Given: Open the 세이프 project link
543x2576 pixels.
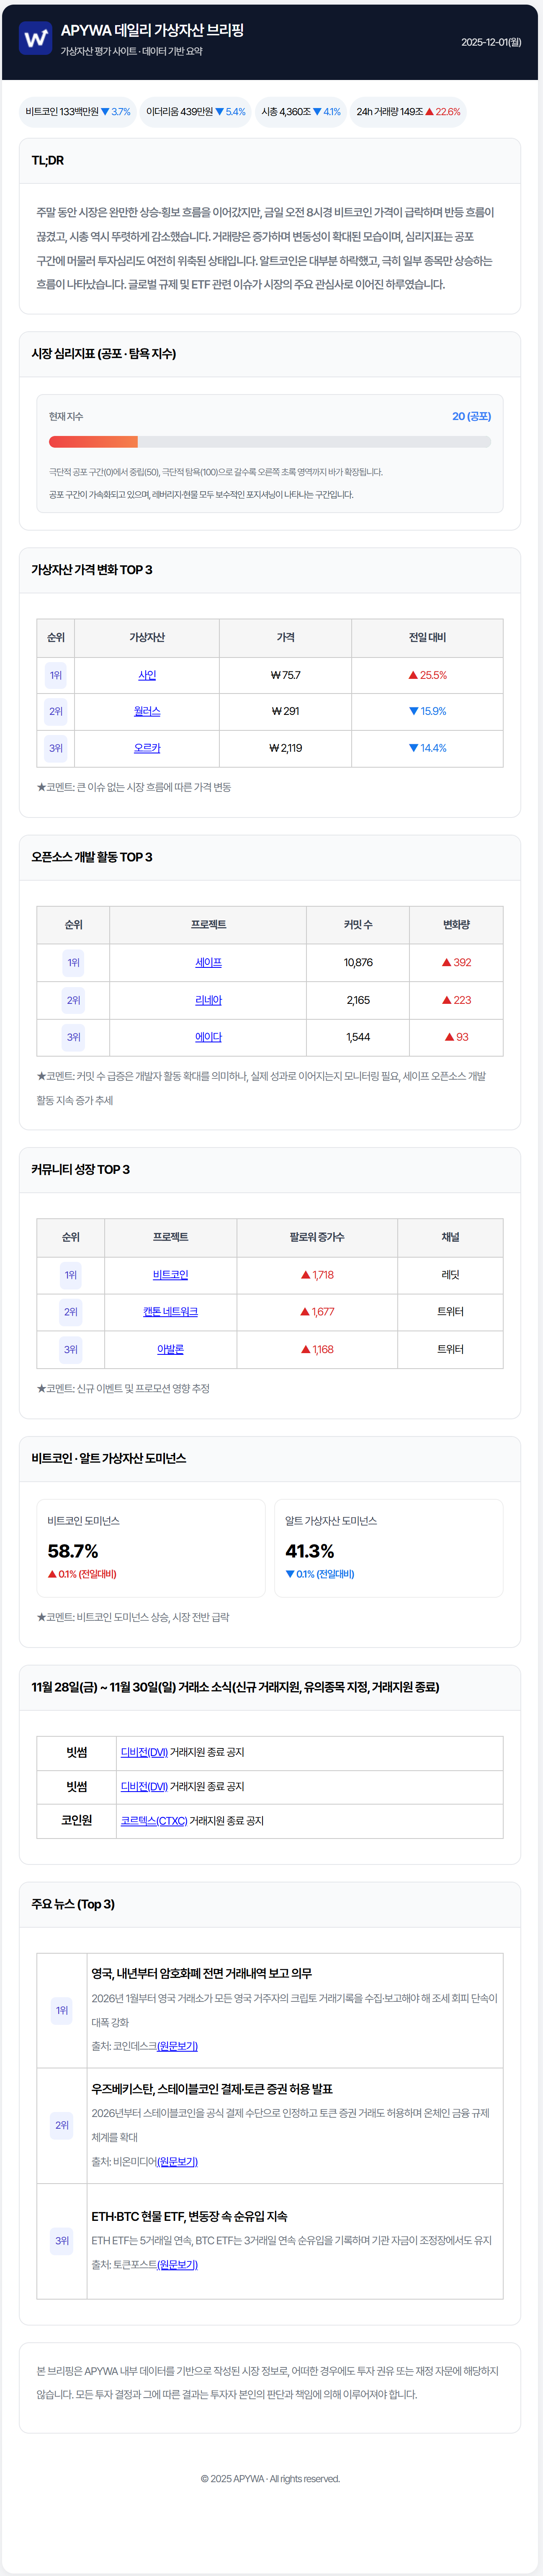Looking at the screenshot, I should point(208,962).
